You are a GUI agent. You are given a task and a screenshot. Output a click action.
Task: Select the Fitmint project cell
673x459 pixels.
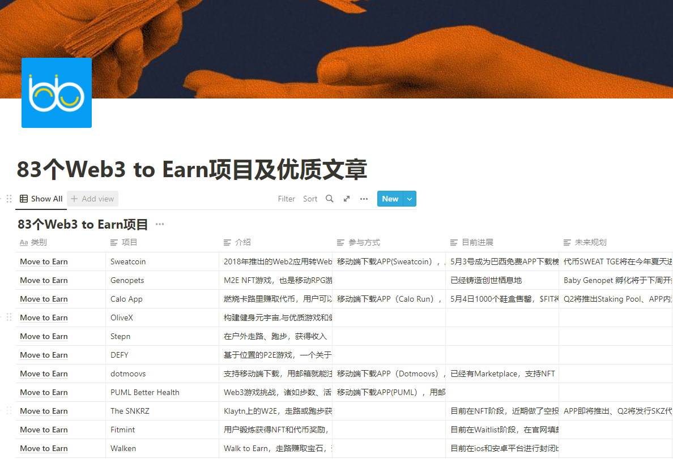coord(162,430)
